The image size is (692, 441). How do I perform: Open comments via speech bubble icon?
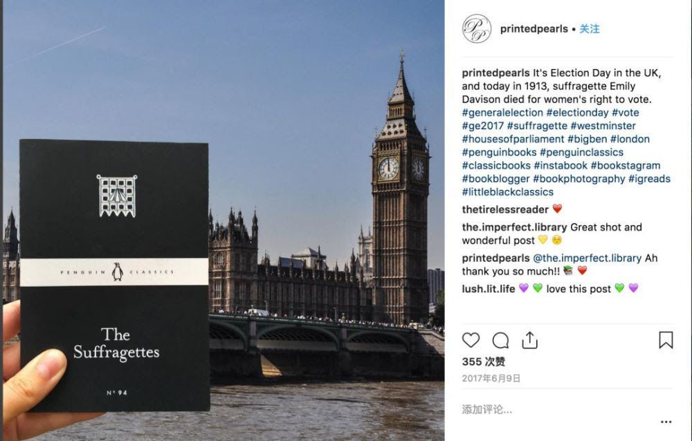tap(500, 340)
